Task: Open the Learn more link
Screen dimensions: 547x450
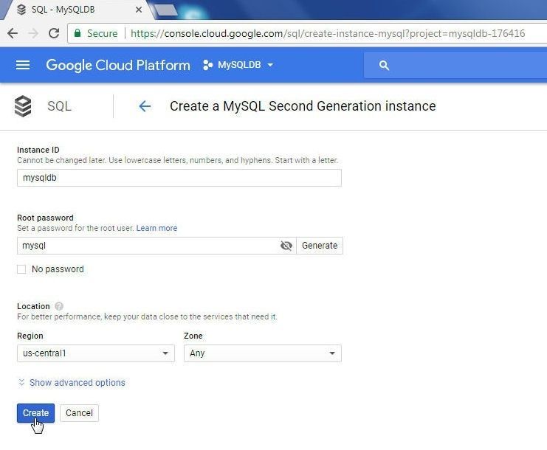Action: pyautogui.click(x=156, y=228)
